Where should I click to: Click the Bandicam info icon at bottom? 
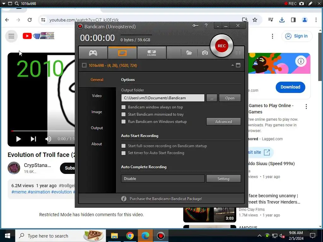[x=124, y=199]
